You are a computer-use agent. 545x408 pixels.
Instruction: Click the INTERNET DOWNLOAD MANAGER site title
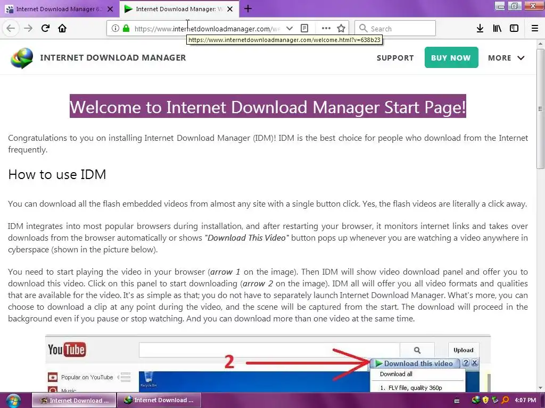(x=113, y=57)
